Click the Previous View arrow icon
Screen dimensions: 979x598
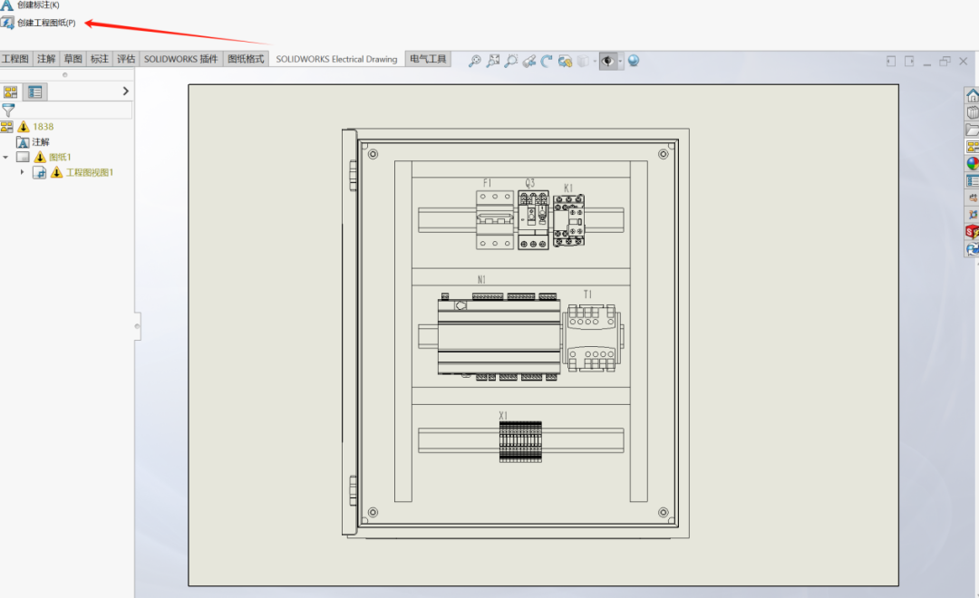tap(529, 61)
